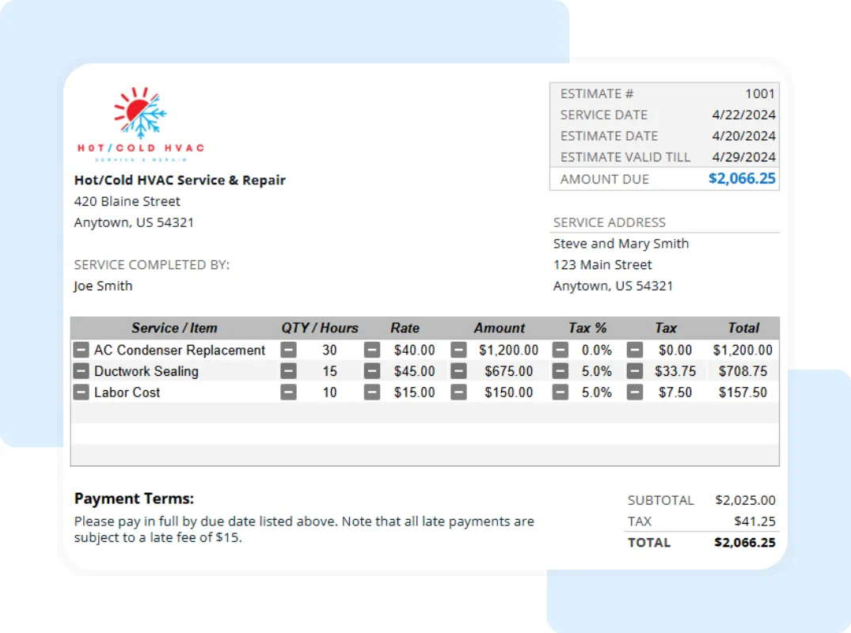This screenshot has width=851, height=633.
Task: Click the minus icon beside the $33.75 tax
Action: (x=634, y=371)
